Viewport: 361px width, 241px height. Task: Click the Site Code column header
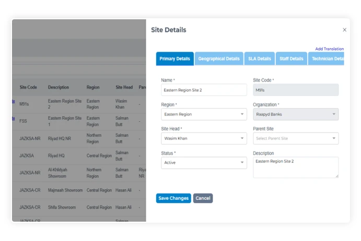[28, 87]
